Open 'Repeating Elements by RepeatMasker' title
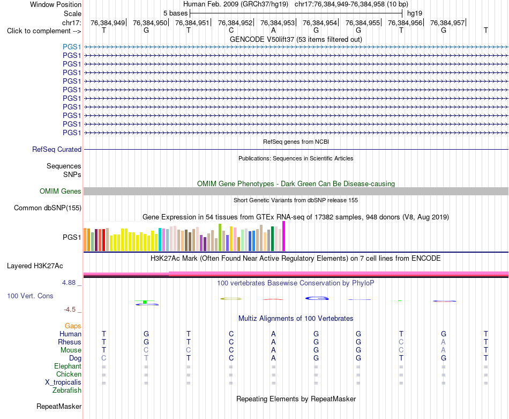 [x=296, y=399]
